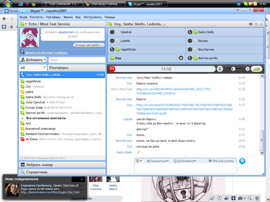Viewport: 270px width, 202px height.
Task: Open the Инструменты menu
Action: click(93, 17)
